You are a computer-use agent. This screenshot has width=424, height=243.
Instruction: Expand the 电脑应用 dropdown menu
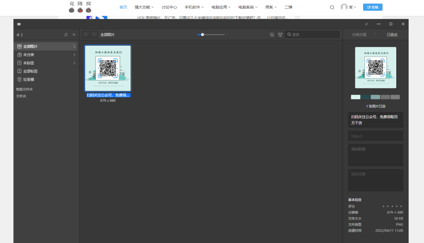pyautogui.click(x=221, y=7)
